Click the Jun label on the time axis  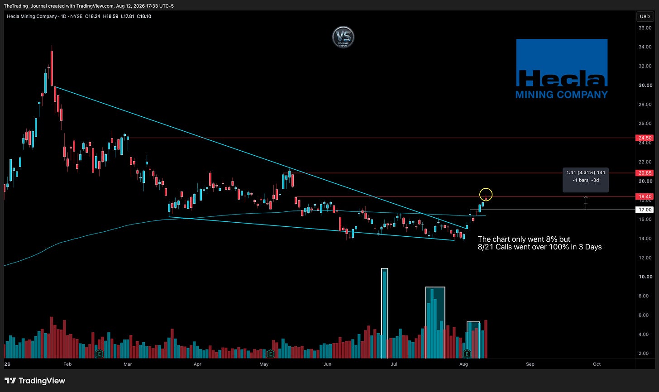pyautogui.click(x=327, y=364)
